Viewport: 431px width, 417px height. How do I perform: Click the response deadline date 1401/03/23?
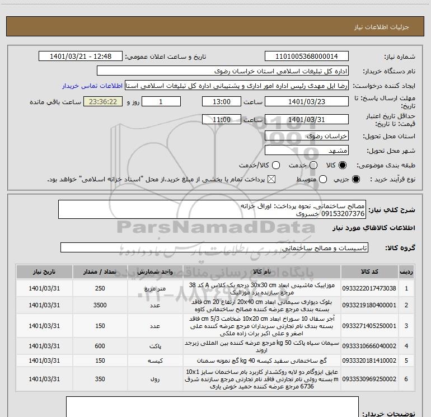[307, 101]
